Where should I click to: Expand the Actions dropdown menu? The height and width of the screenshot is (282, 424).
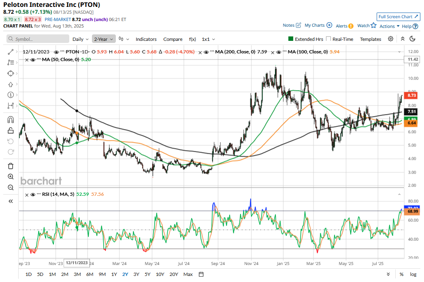[390, 26]
